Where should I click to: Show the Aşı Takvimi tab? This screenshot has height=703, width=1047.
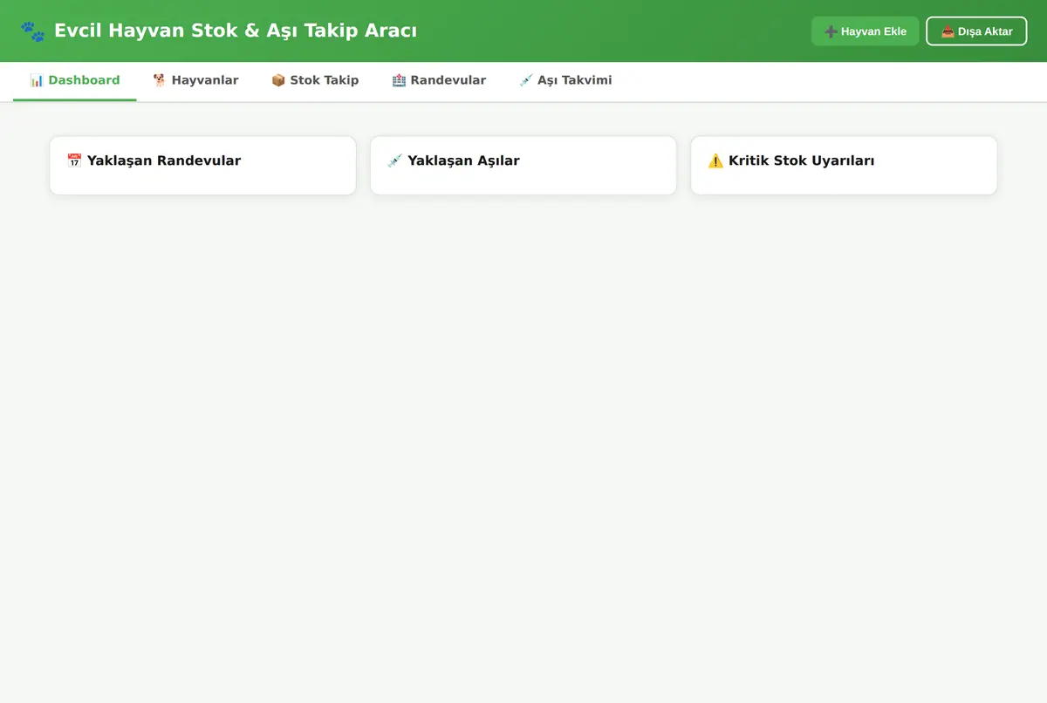[x=565, y=81]
